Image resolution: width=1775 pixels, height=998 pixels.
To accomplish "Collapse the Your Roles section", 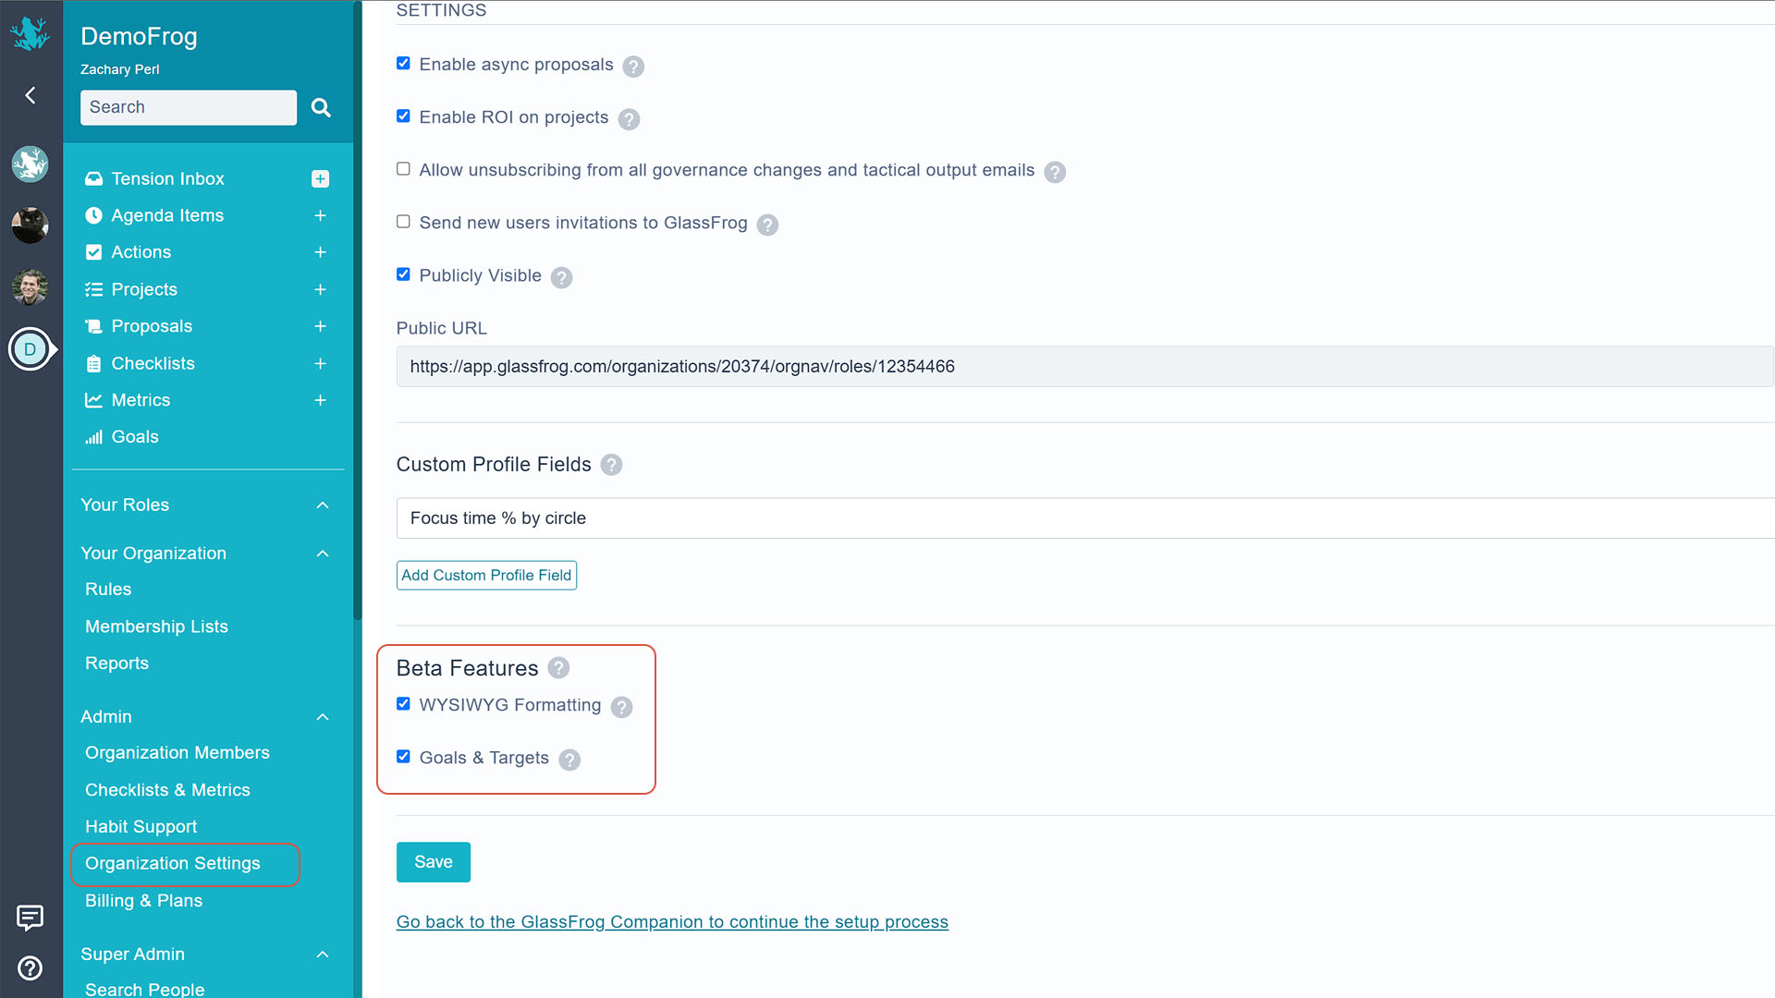I will (323, 505).
